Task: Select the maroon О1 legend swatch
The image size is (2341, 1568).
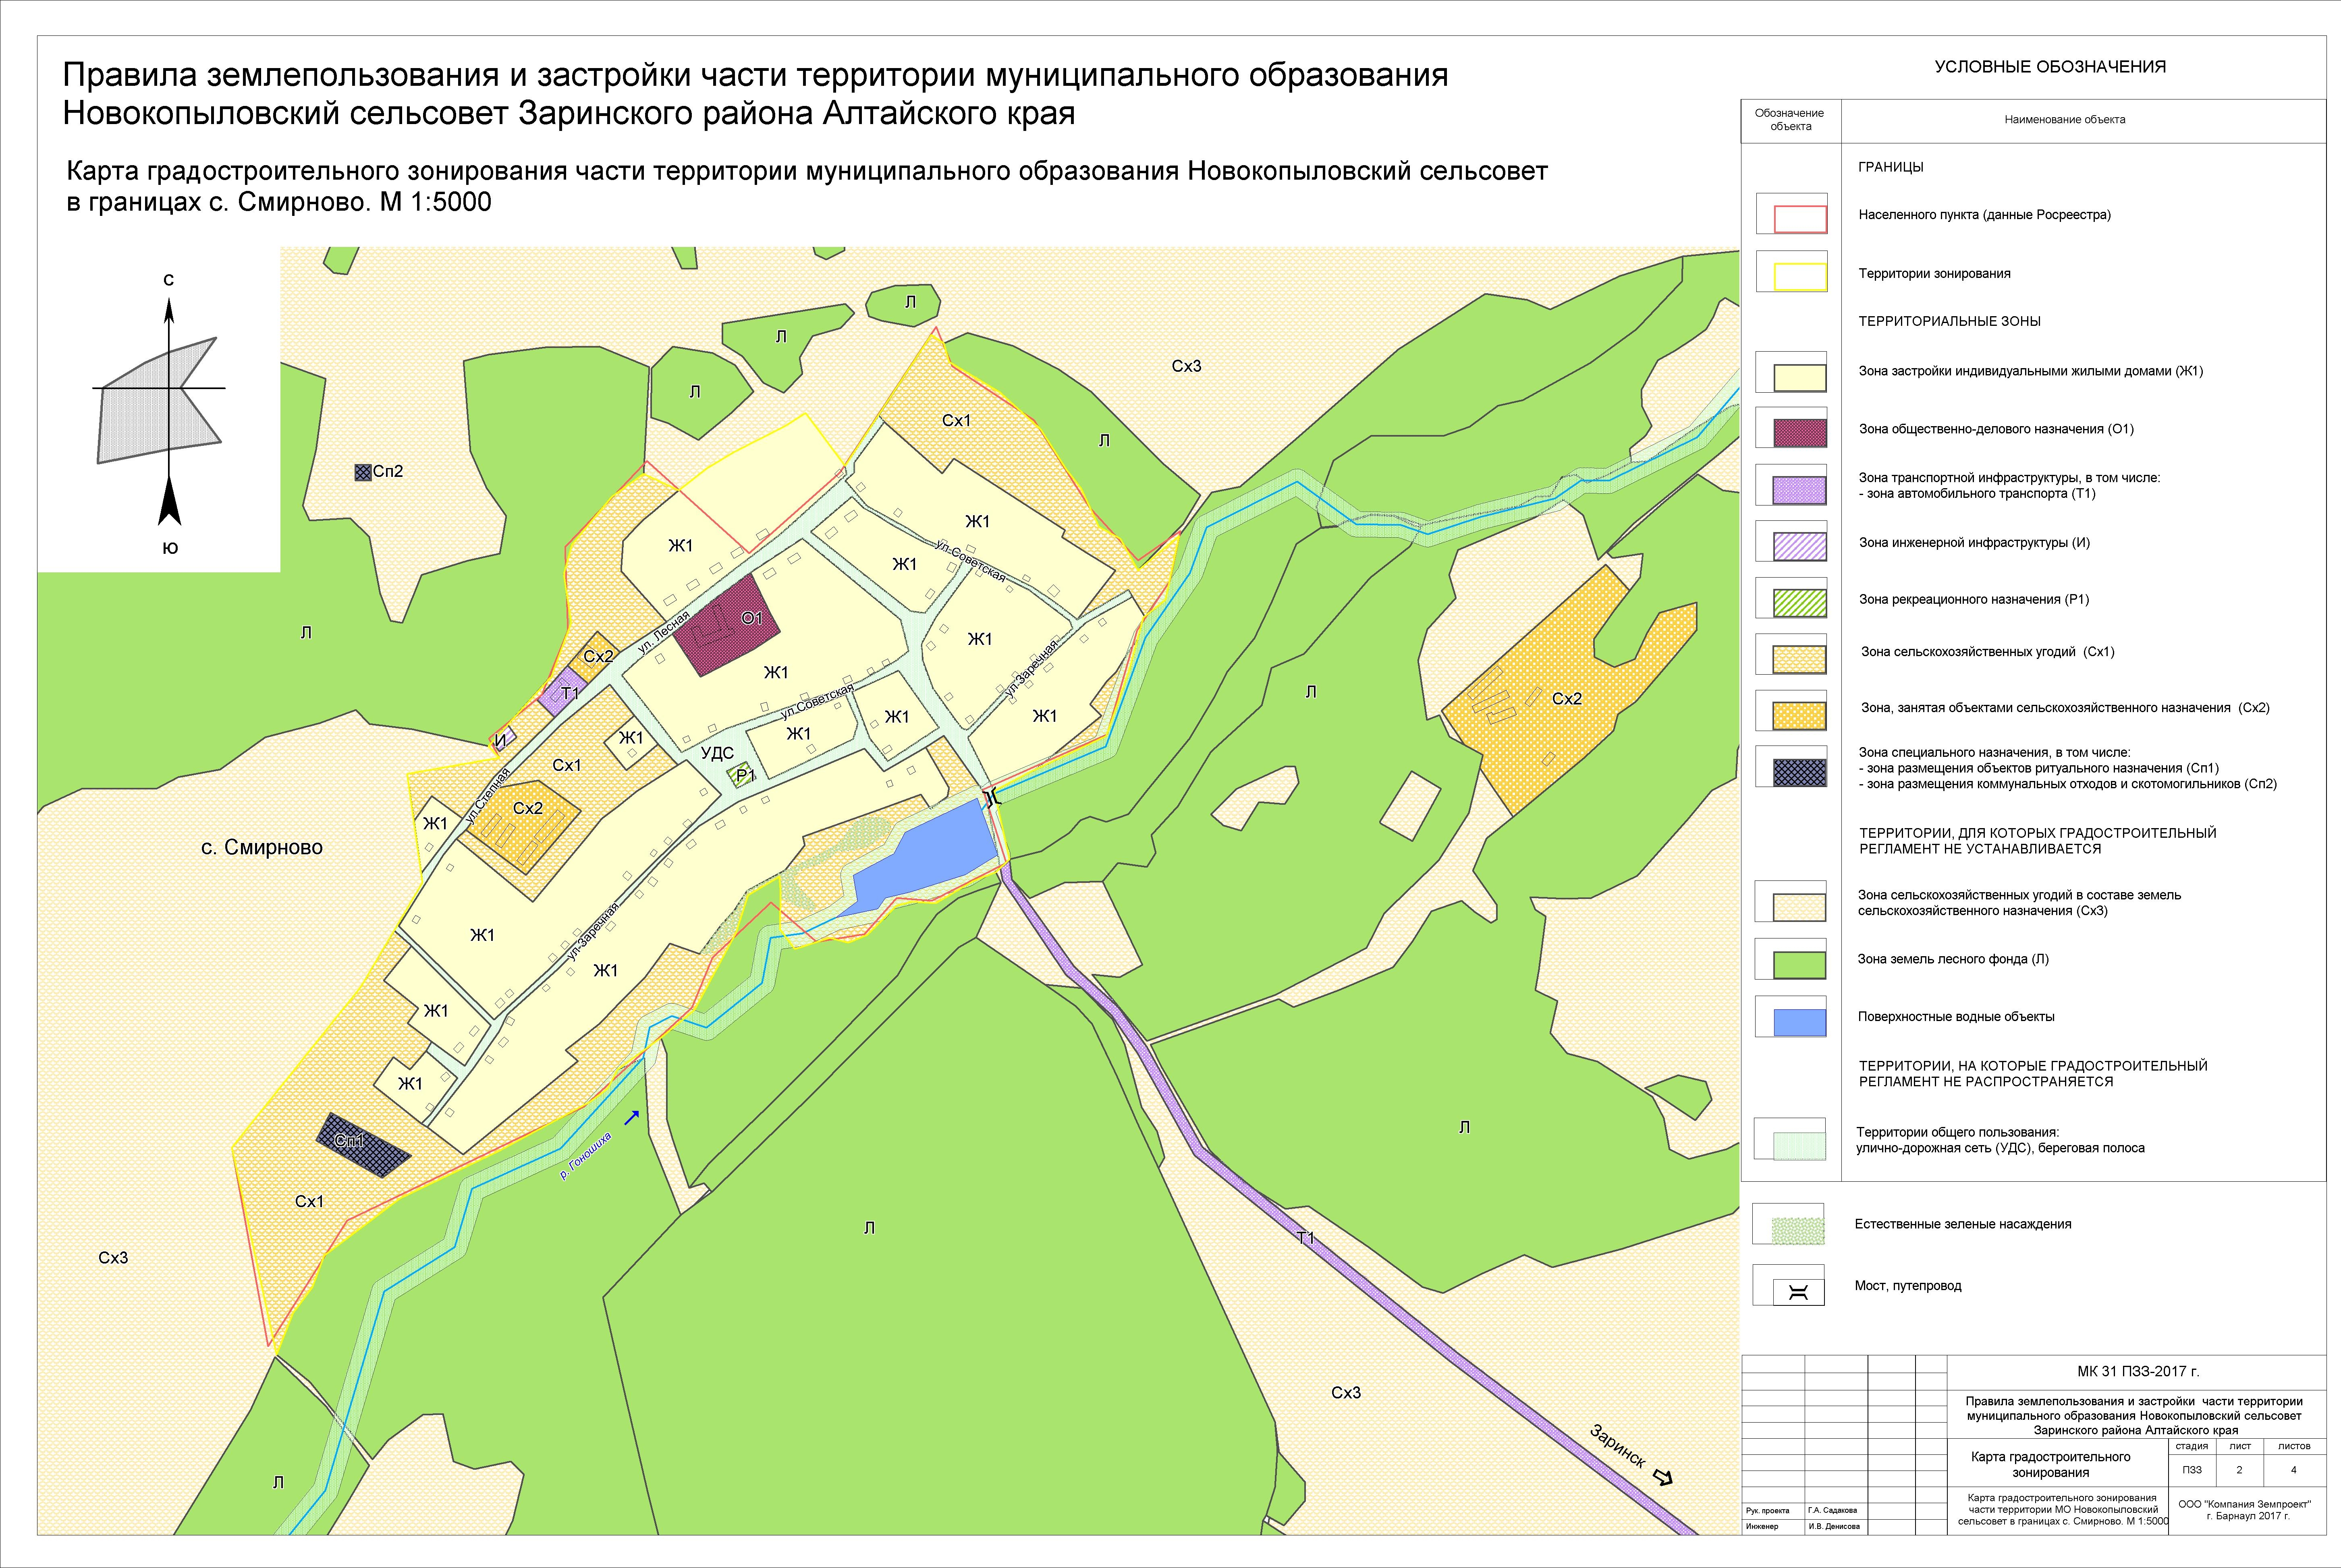Action: [1800, 433]
